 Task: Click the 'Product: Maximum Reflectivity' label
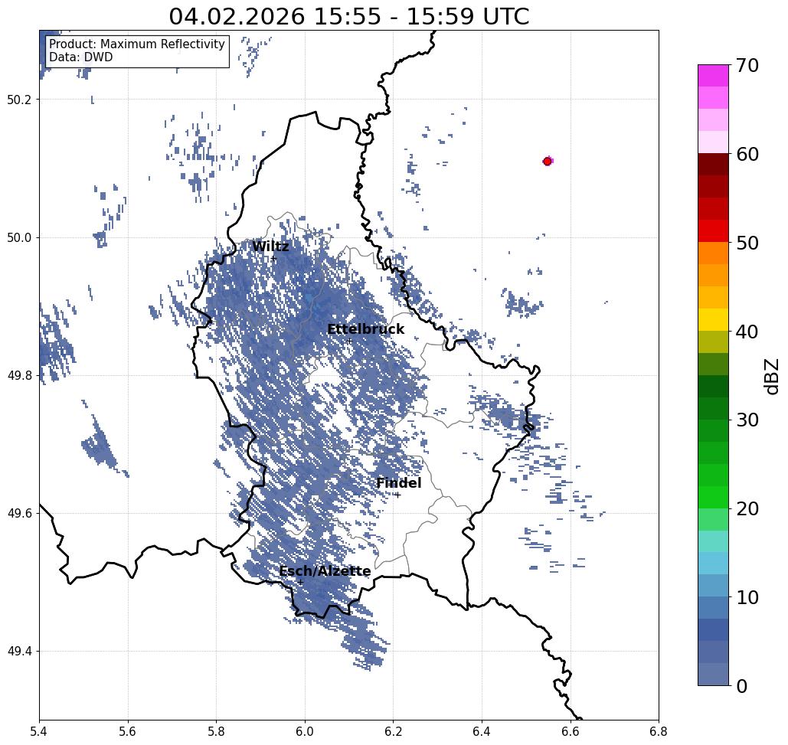pos(136,44)
